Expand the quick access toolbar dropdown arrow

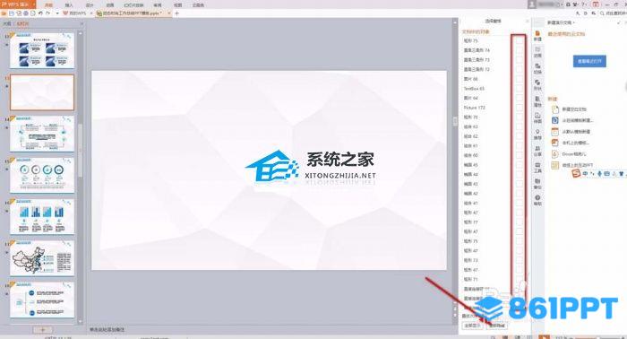click(x=57, y=13)
